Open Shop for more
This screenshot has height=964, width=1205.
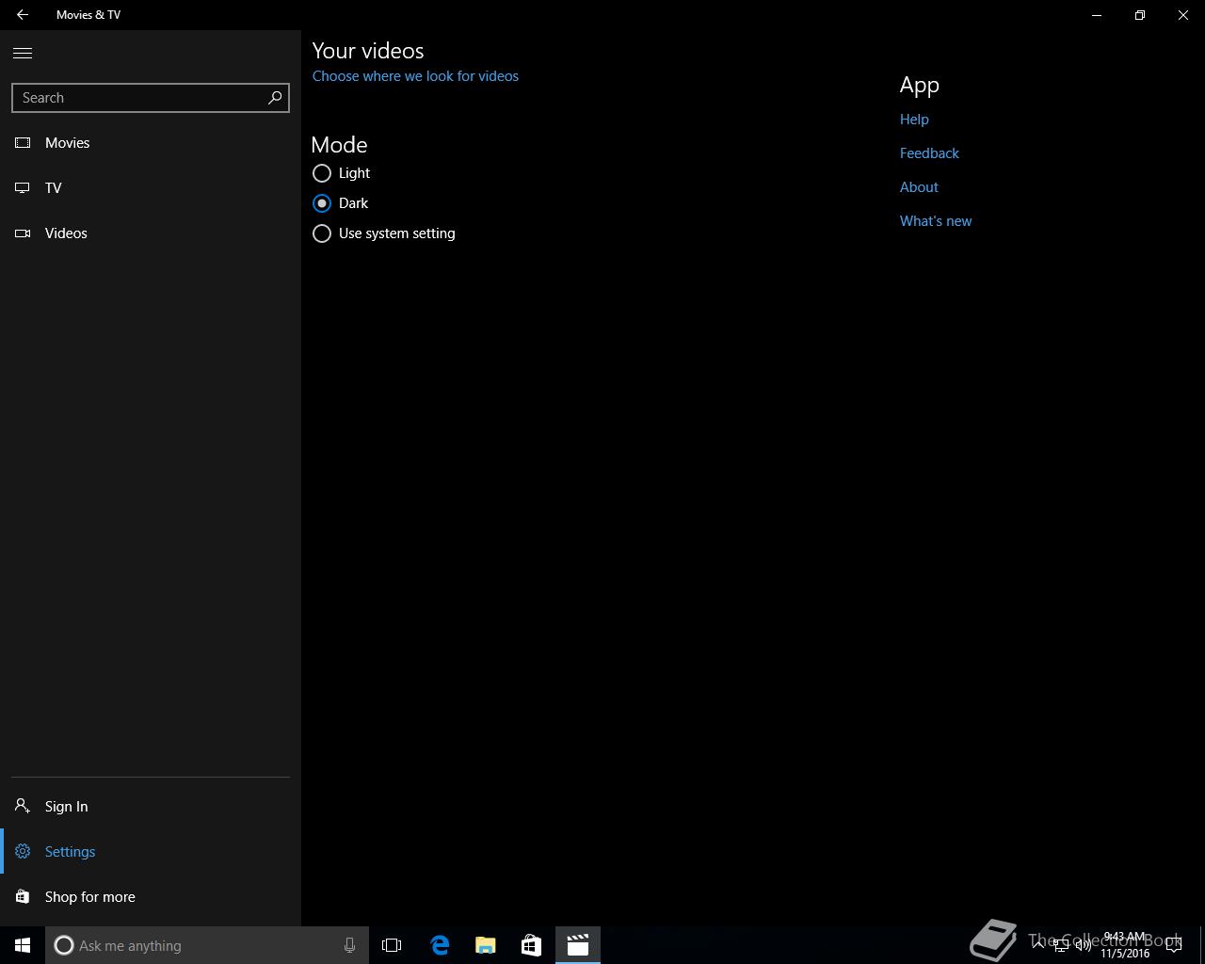[151, 897]
